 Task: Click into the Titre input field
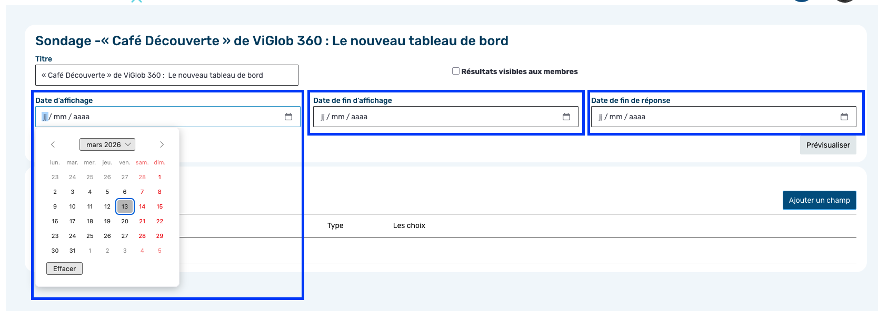point(167,75)
